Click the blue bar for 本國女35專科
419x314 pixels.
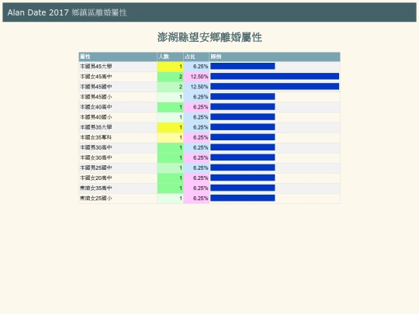tap(243, 137)
